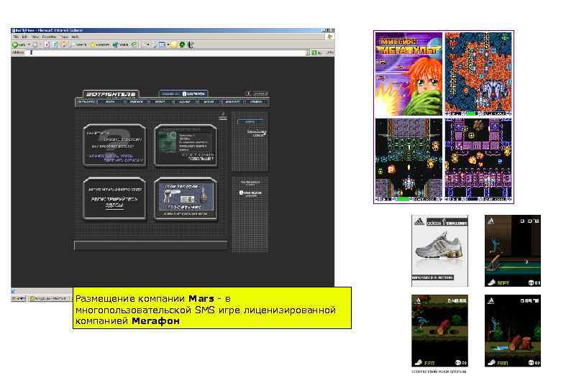This screenshot has width=561, height=388.
Task: Click the yellow caption mentioning Mars and Мегафон
Action: point(212,308)
